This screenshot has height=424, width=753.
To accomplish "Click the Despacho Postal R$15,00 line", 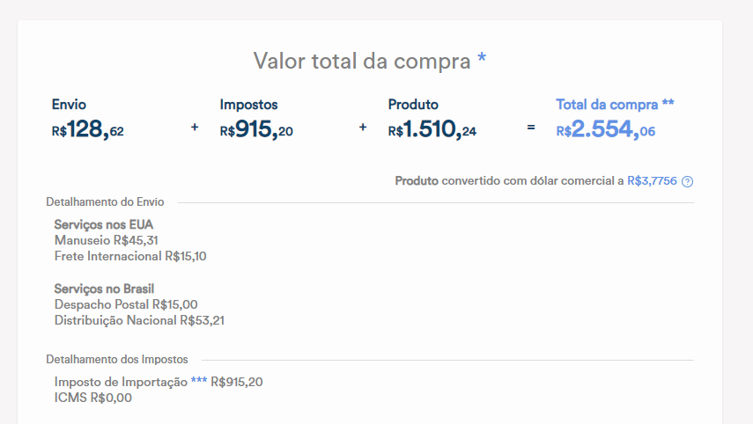I will click(125, 304).
